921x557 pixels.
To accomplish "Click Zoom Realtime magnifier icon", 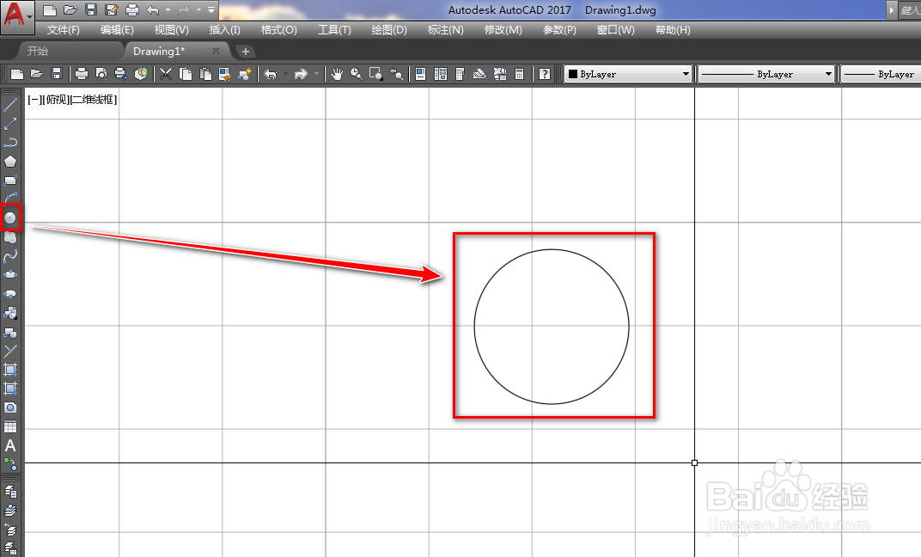I will [x=356, y=73].
